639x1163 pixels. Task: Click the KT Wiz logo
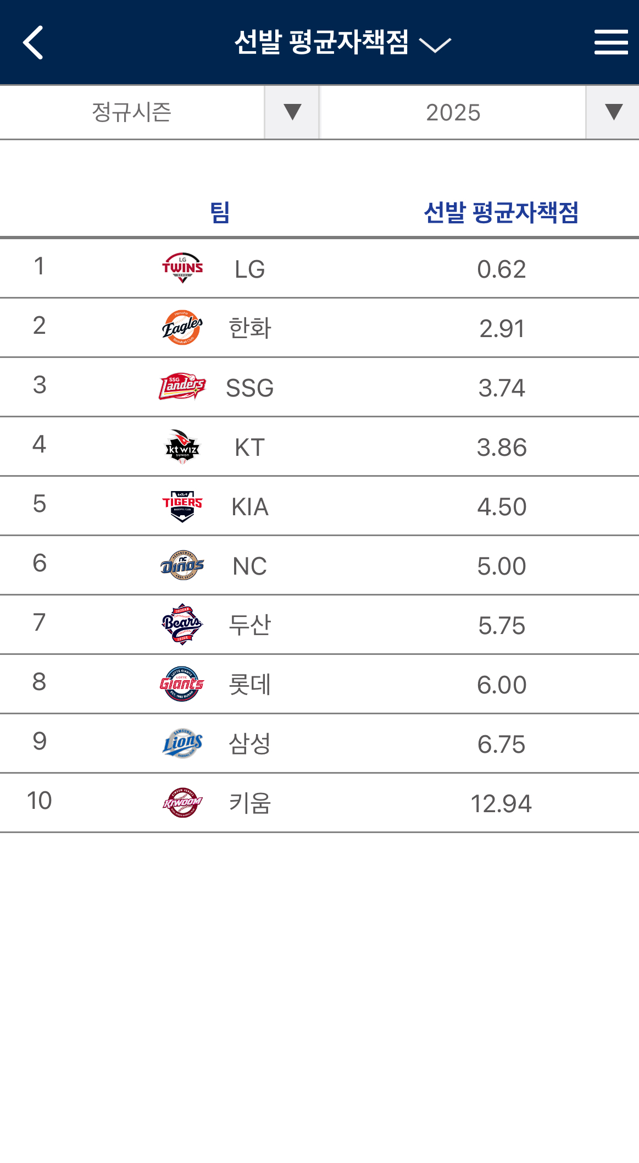pos(182,447)
